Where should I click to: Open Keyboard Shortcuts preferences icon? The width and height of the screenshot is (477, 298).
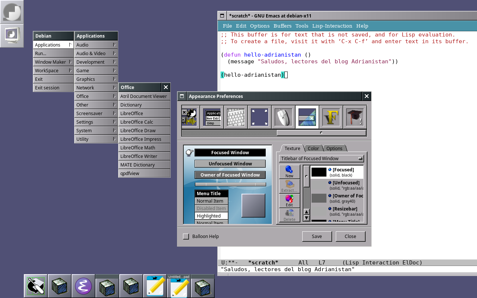point(236,117)
